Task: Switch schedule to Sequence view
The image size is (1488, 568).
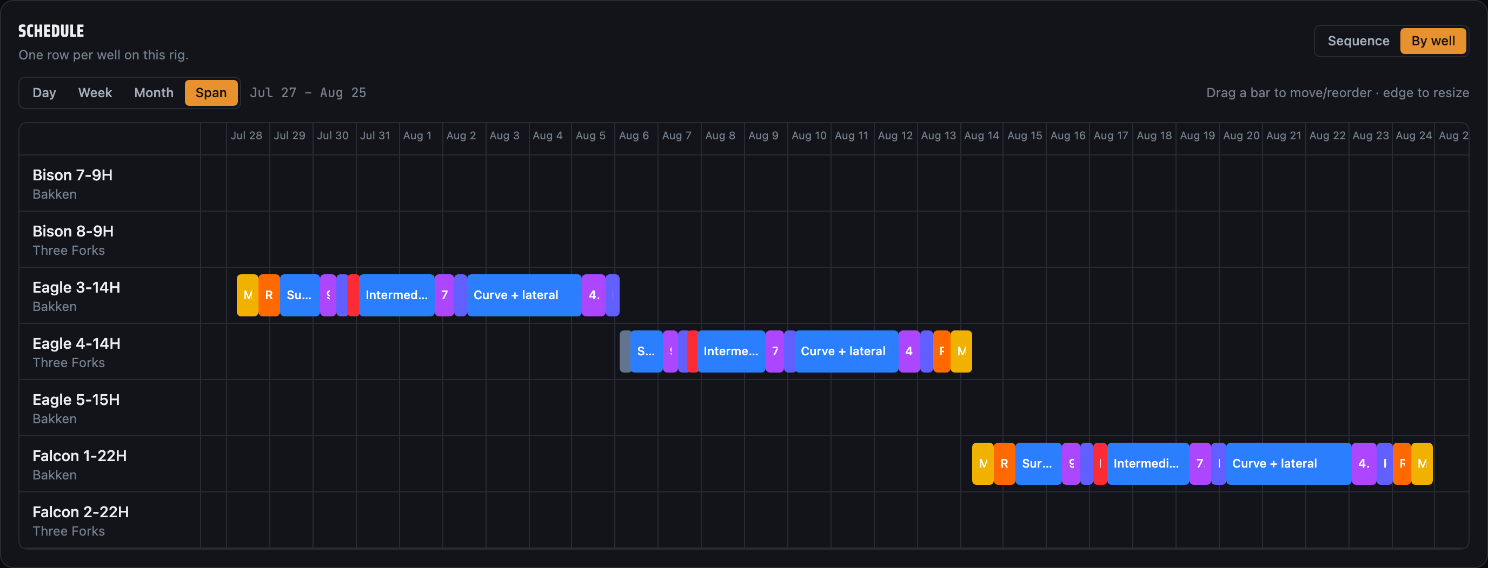Action: [x=1358, y=41]
